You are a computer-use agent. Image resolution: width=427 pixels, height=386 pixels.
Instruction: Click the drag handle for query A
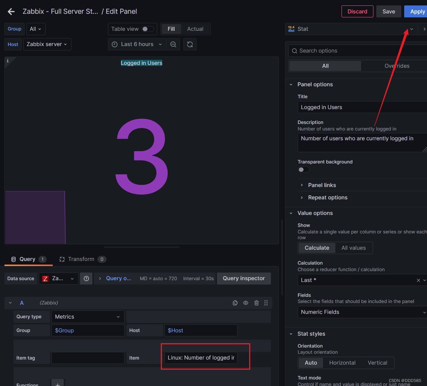[x=266, y=303]
